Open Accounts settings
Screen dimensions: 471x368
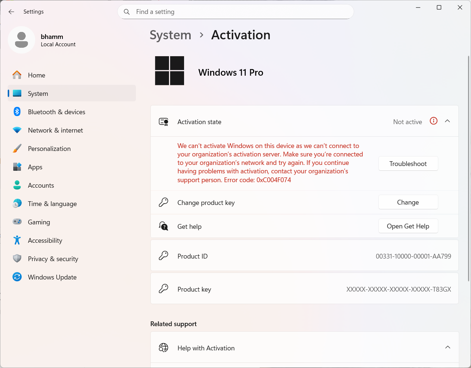tap(72, 185)
